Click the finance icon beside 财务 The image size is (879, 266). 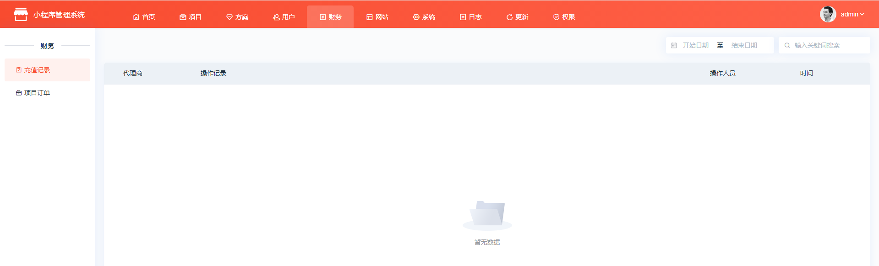323,17
